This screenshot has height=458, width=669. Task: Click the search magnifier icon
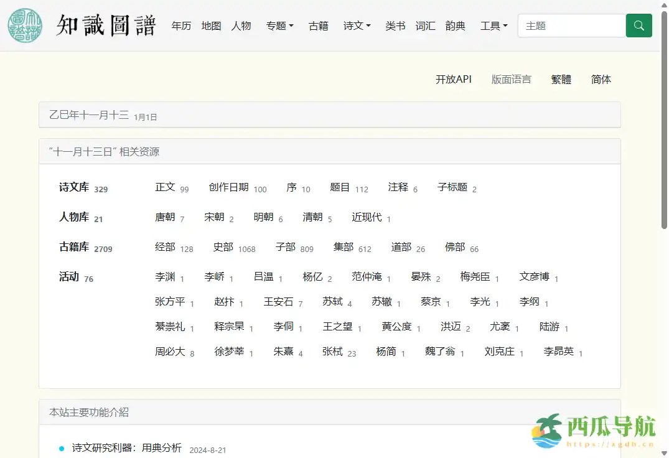click(x=639, y=26)
